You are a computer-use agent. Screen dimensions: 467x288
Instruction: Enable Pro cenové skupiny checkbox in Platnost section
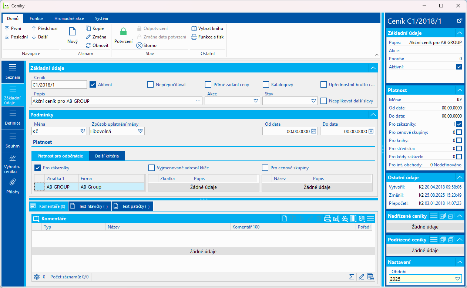coord(265,168)
